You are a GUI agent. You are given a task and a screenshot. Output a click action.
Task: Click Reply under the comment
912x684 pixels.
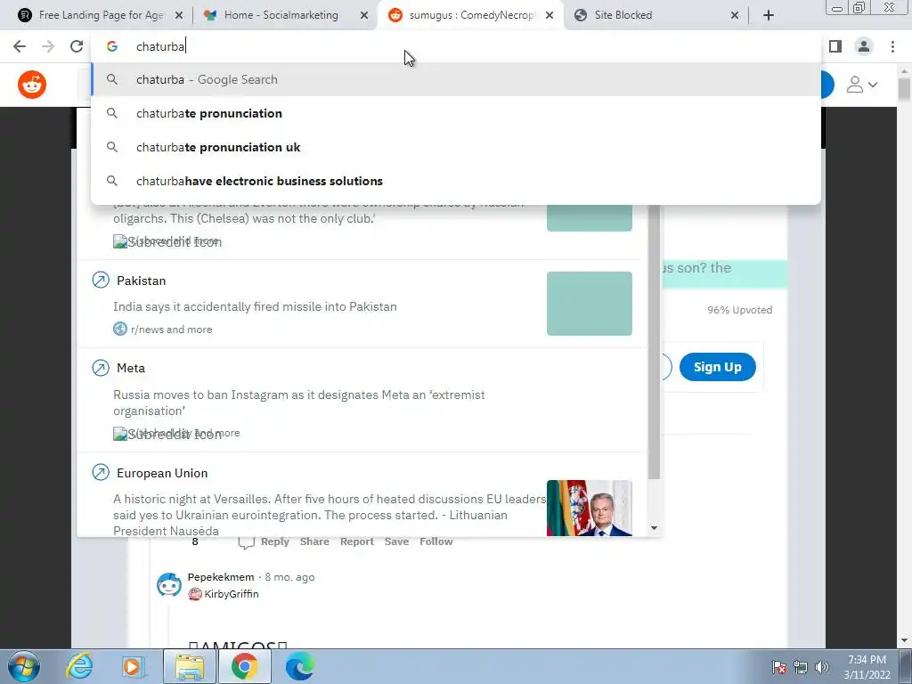pos(274,541)
